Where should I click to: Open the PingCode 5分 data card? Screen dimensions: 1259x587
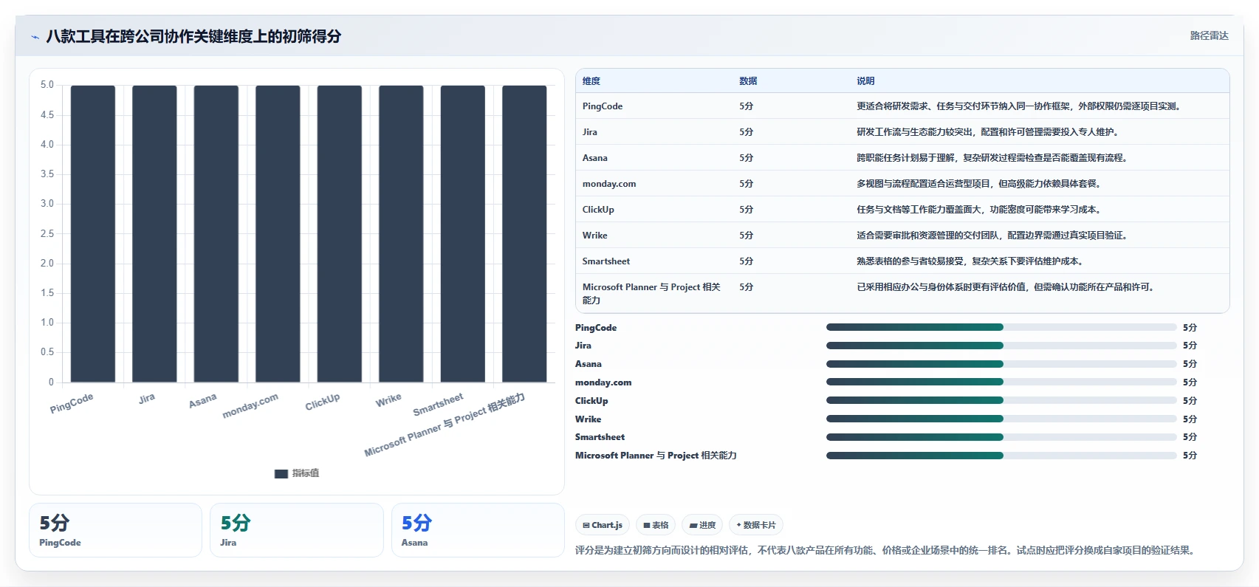click(x=115, y=530)
